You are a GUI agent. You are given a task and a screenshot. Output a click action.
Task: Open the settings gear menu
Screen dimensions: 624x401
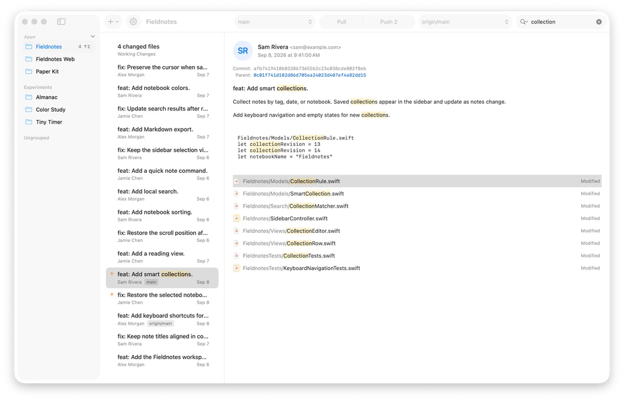point(133,22)
